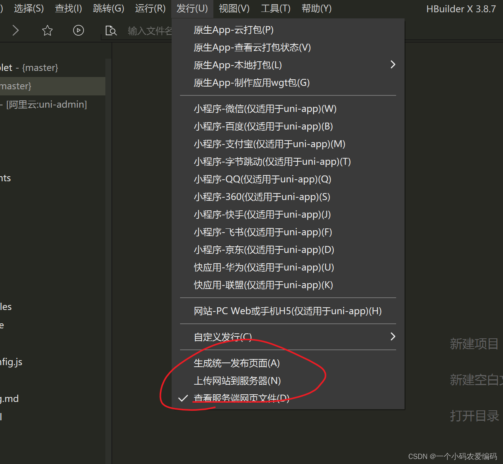Click the forward navigation arrow icon
This screenshot has width=503, height=464.
click(x=15, y=30)
